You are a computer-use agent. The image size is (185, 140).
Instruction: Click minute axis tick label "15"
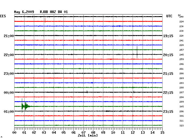click(162, 133)
